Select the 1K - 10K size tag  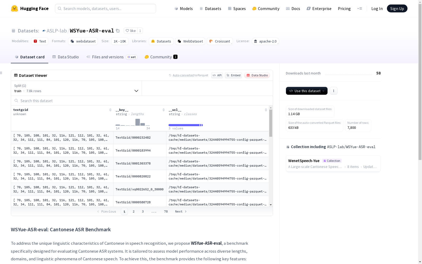pos(120,41)
